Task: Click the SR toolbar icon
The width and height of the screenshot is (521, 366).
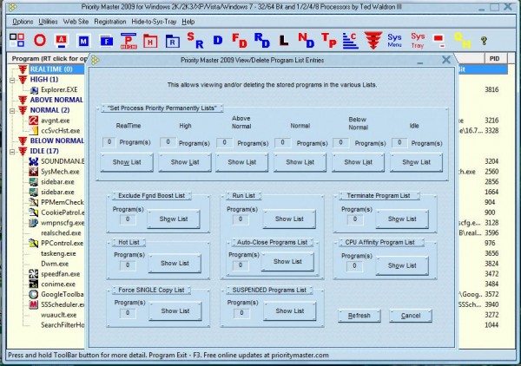Action: point(196,41)
